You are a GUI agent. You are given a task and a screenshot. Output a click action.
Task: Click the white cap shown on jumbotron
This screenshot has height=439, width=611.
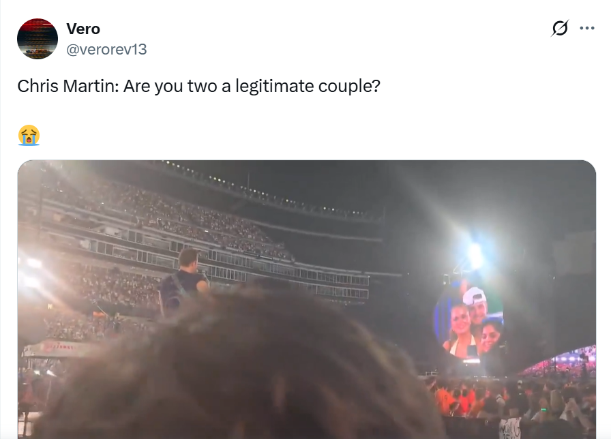(x=475, y=298)
